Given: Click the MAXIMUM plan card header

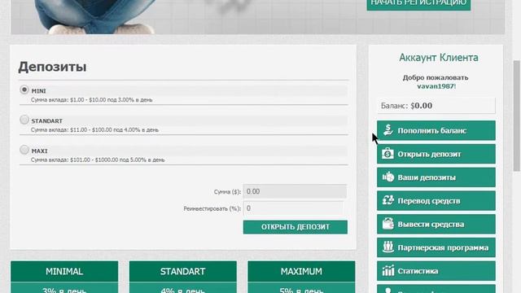Looking at the screenshot, I should [301, 271].
